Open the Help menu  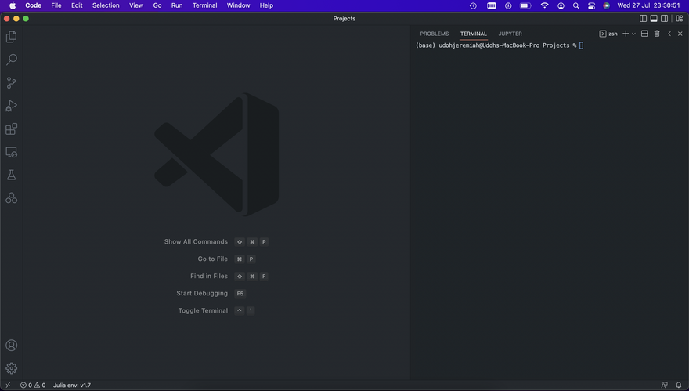click(266, 5)
